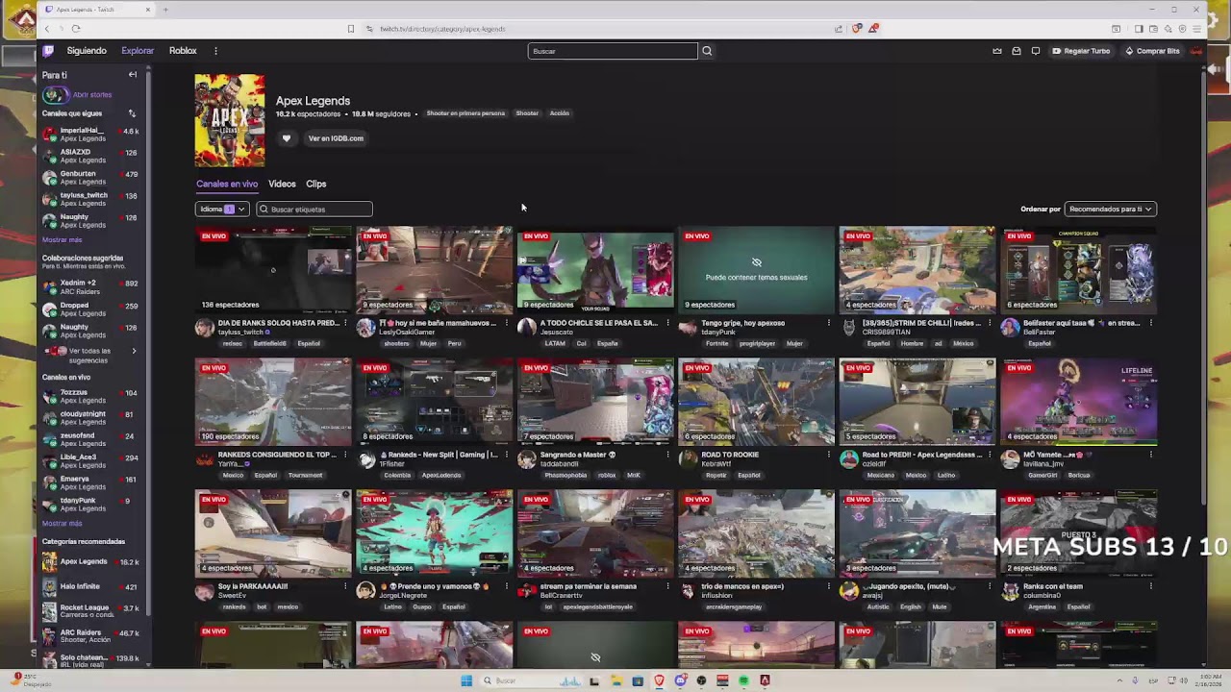This screenshot has width=1231, height=692.
Task: Open options for the tayluss_twitch stream card
Action: pos(345,323)
